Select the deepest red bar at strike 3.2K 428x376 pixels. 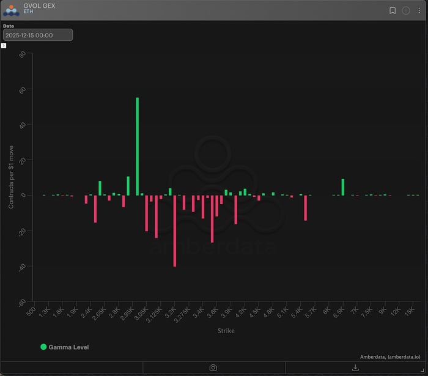pyautogui.click(x=175, y=231)
